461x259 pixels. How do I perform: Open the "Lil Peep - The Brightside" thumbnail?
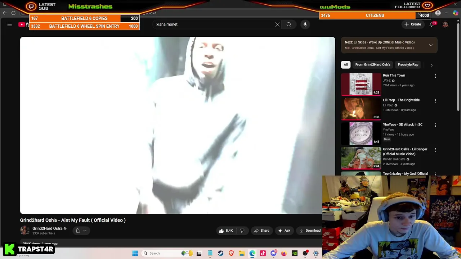pos(361,109)
